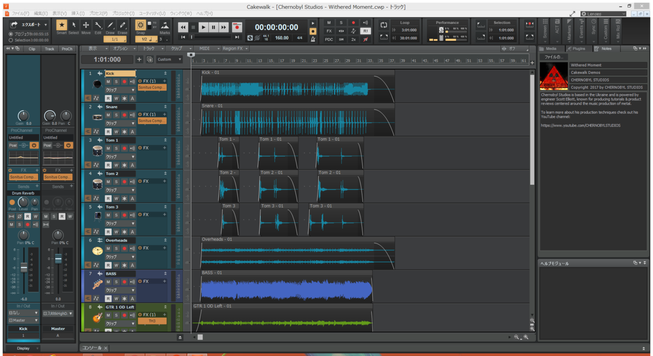Choose the Select tool arrow
The image size is (653, 356).
(x=74, y=26)
